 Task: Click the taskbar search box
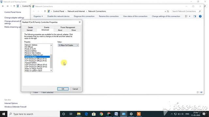(x=34, y=114)
